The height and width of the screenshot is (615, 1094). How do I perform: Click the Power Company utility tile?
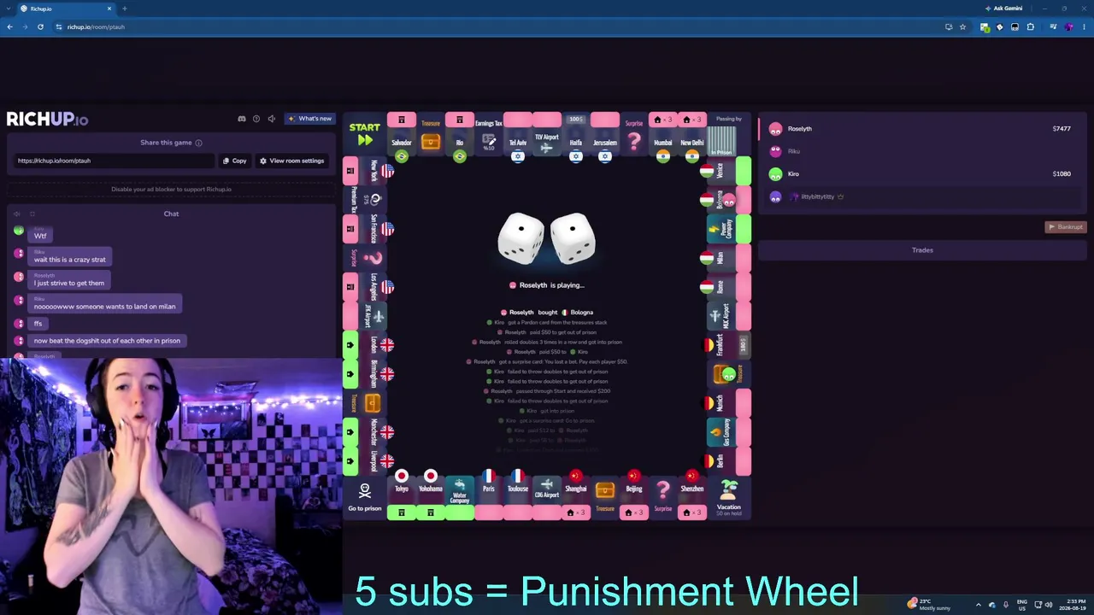(728, 229)
